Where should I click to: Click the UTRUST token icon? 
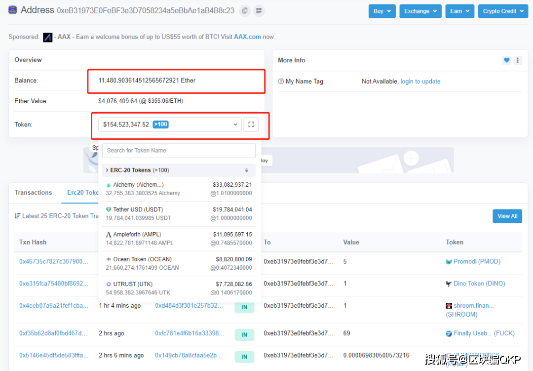pos(109,284)
